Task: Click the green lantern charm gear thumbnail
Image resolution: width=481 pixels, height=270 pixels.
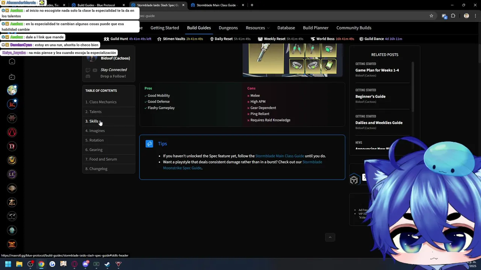Action: point(329,66)
